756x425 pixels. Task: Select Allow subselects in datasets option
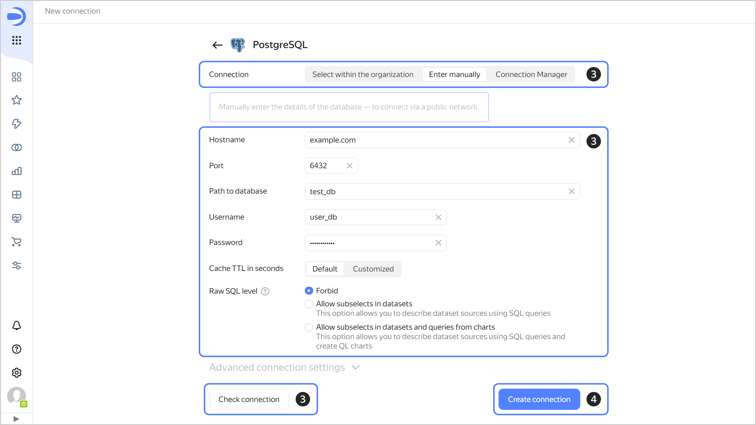(x=309, y=304)
